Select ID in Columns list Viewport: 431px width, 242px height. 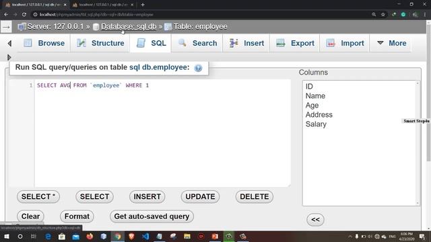click(309, 87)
